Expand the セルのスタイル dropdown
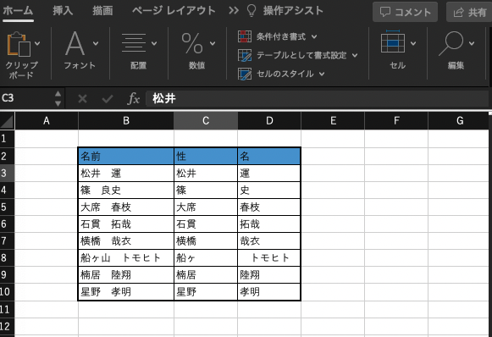Viewport: 492px width, 337px height. click(x=322, y=74)
